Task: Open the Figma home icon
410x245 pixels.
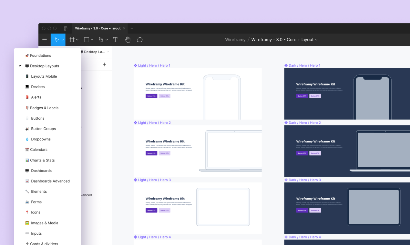Action: click(x=66, y=28)
